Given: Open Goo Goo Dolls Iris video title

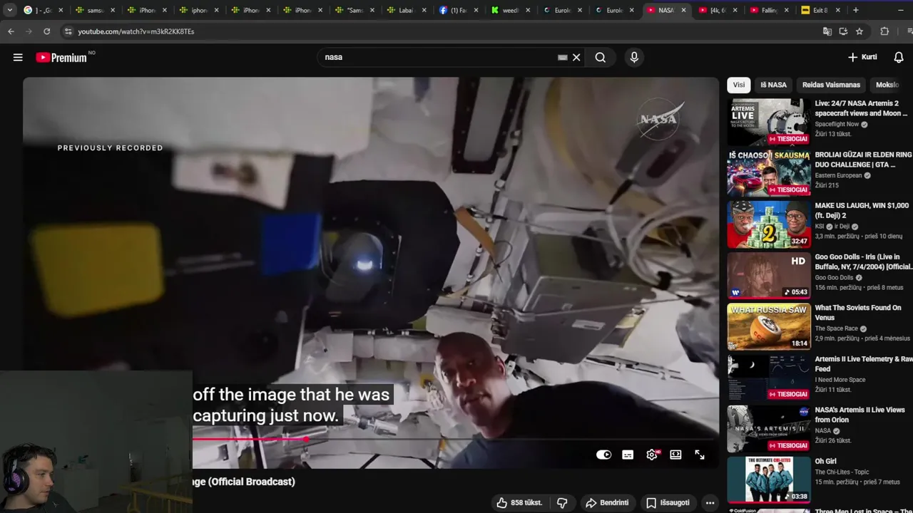Looking at the screenshot, I should pos(863,261).
